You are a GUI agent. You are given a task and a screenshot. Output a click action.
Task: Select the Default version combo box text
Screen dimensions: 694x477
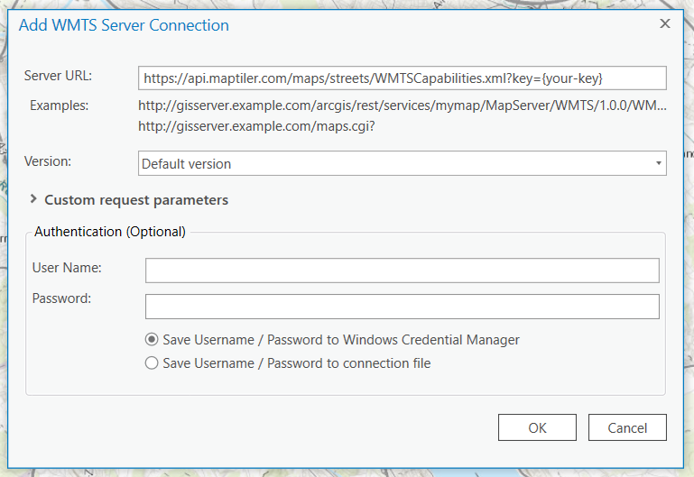coord(186,164)
